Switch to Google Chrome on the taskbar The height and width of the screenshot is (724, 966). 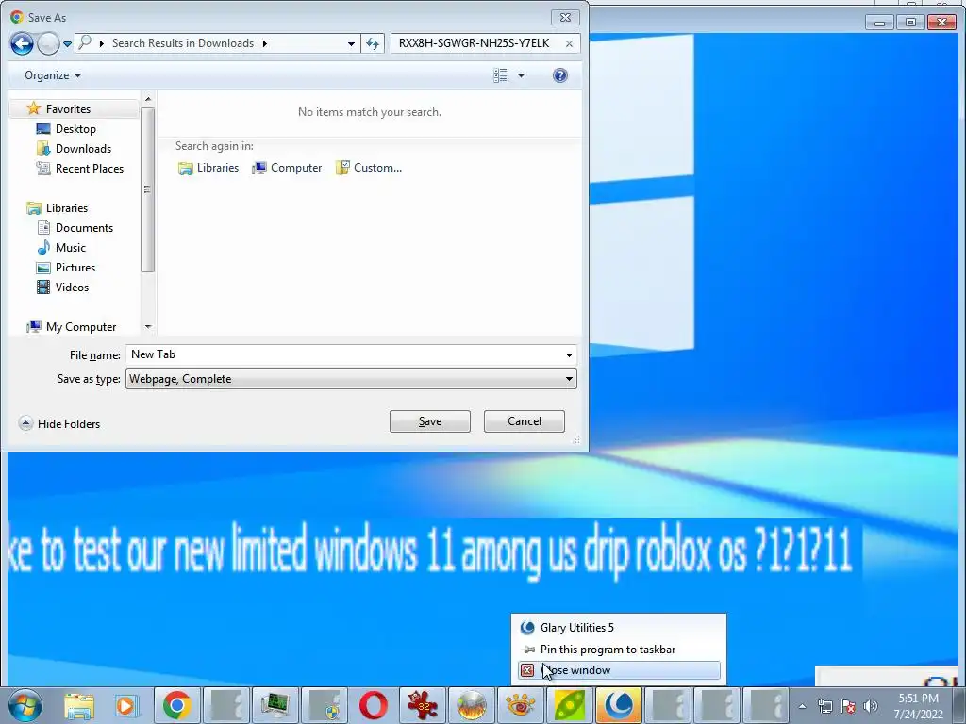click(176, 705)
